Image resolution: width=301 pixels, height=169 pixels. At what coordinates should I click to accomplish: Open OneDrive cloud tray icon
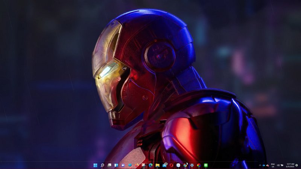tap(264, 165)
